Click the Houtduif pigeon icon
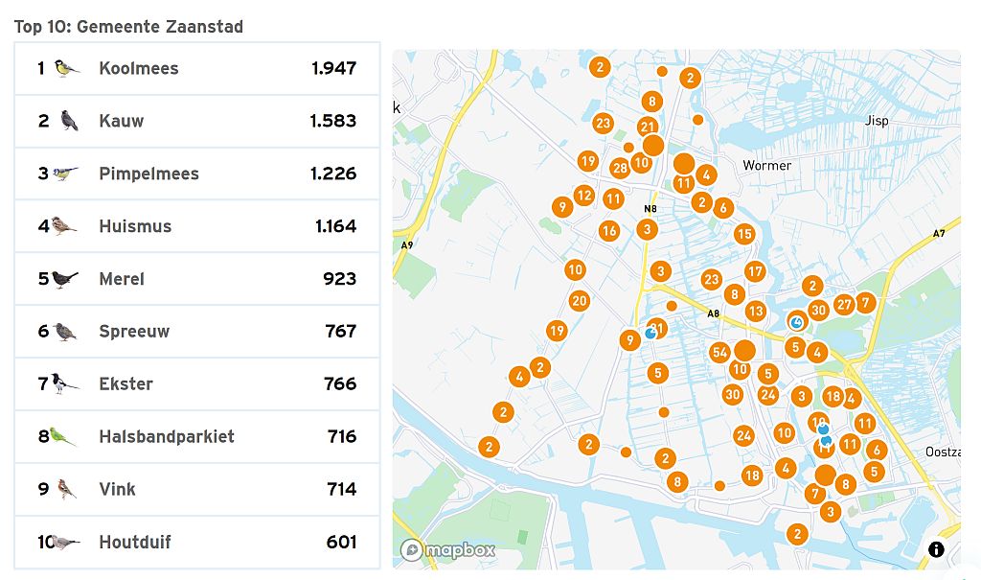This screenshot has height=580, width=981. pos(65,542)
